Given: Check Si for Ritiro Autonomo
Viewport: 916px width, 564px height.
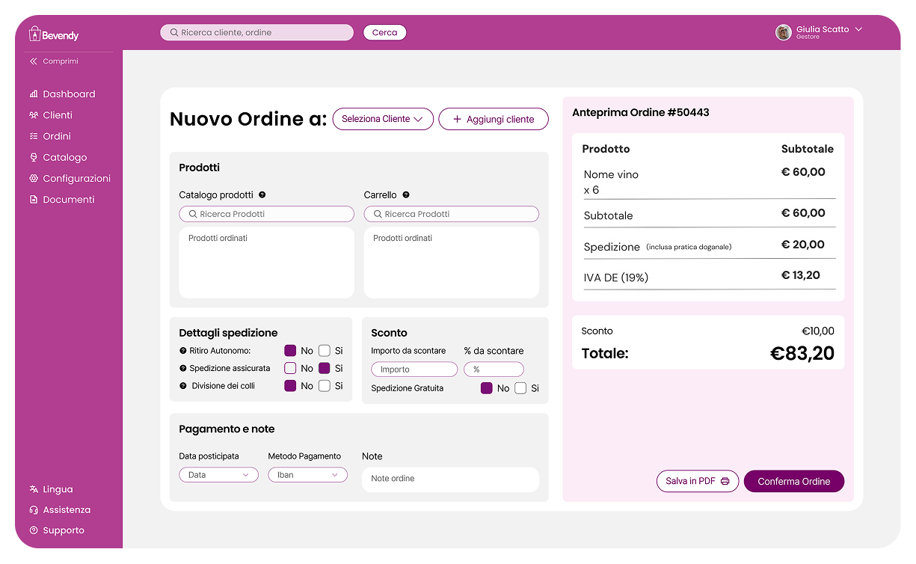Looking at the screenshot, I should point(325,350).
